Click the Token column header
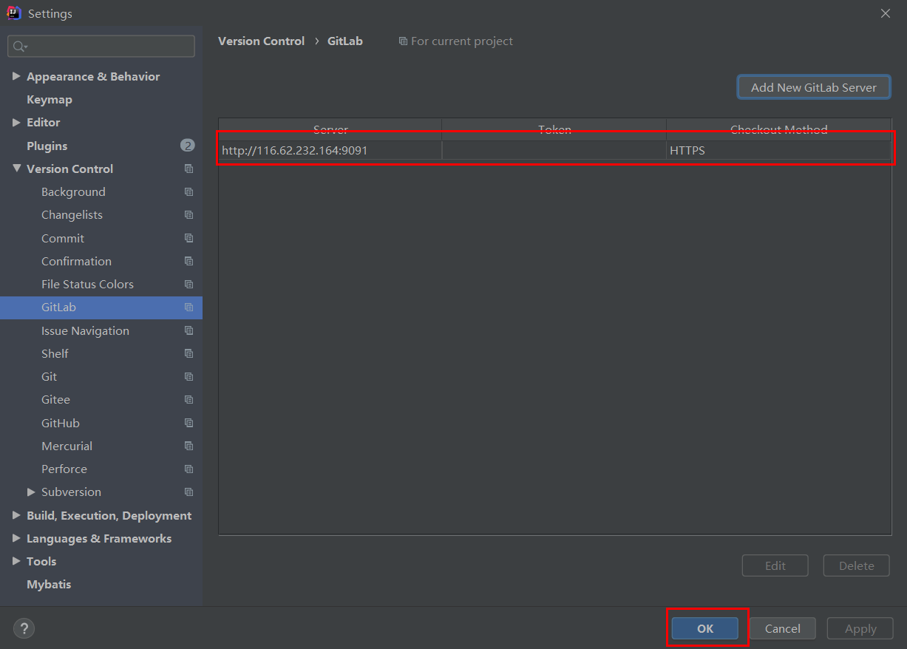The height and width of the screenshot is (649, 907). coord(554,129)
